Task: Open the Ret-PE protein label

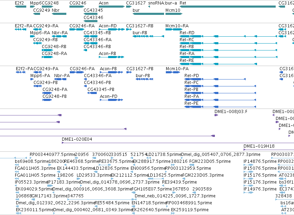Action: (x=191, y=103)
